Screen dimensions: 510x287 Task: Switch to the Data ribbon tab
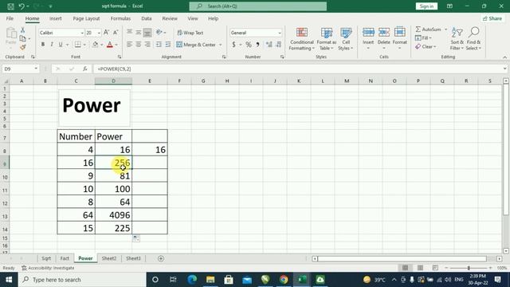(147, 18)
